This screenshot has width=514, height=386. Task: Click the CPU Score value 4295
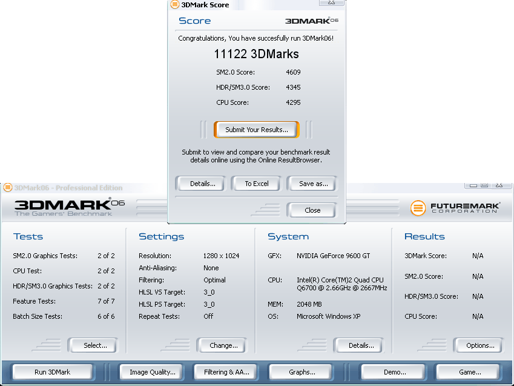293,102
